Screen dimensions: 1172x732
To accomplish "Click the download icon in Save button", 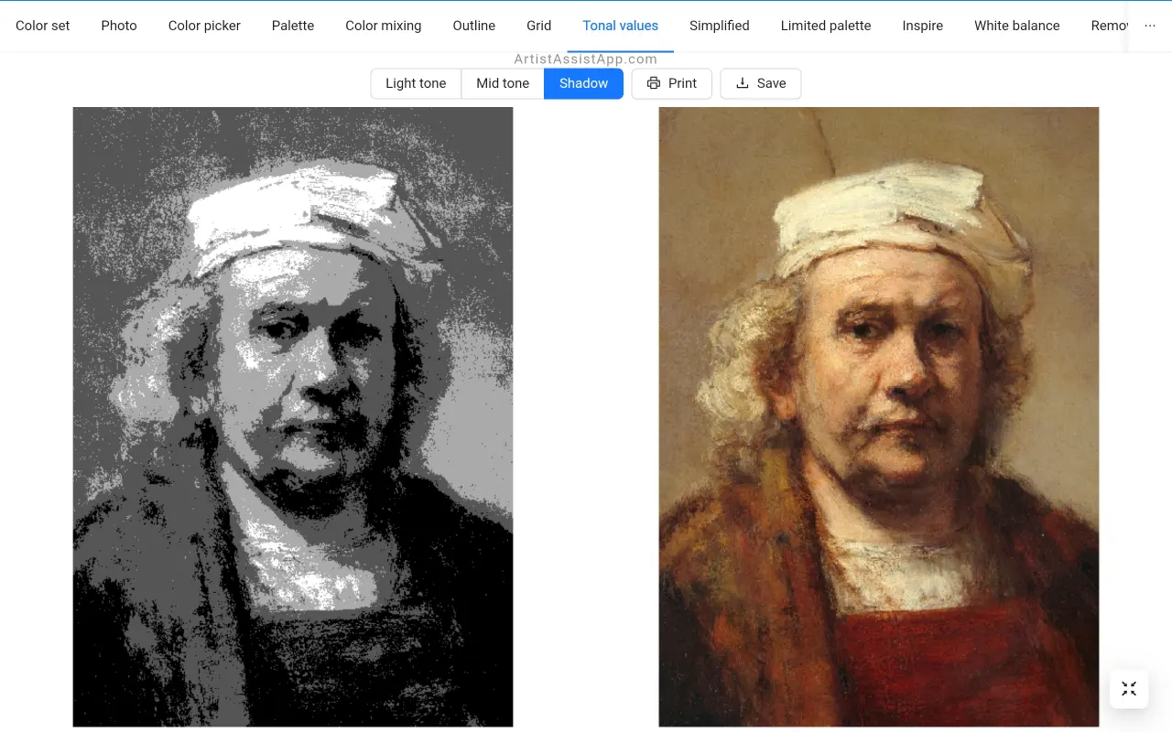I will (x=743, y=83).
